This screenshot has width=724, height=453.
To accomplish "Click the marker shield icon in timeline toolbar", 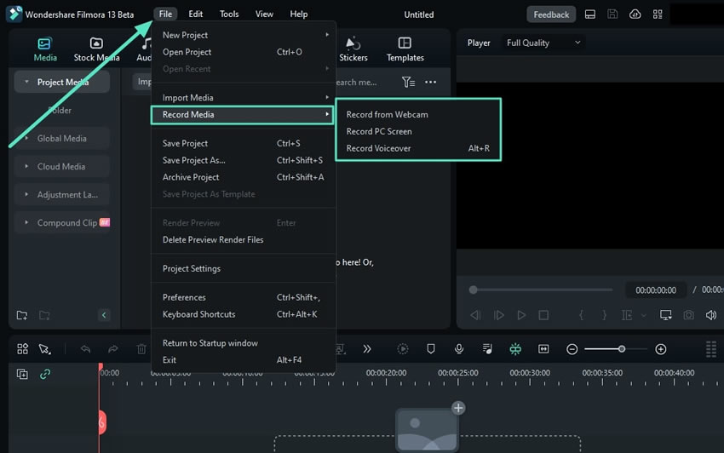I will (431, 349).
